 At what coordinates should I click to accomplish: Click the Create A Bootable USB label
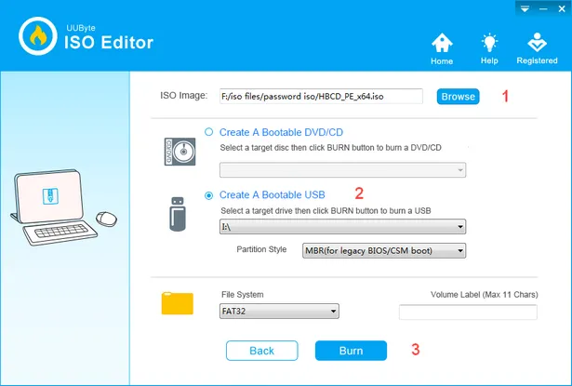point(273,194)
